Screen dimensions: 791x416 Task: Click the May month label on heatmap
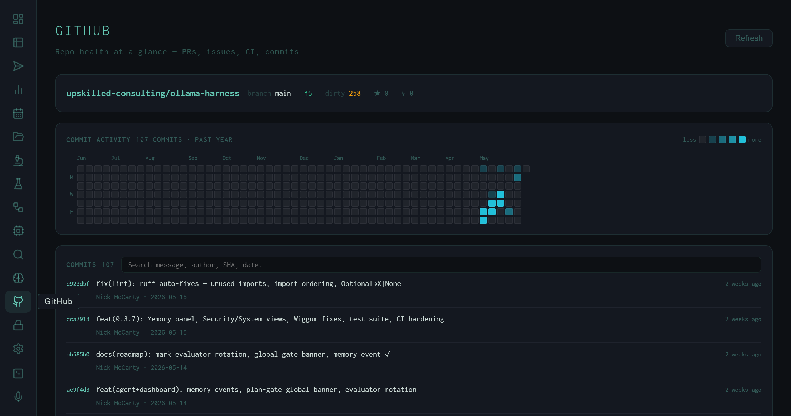click(x=484, y=158)
